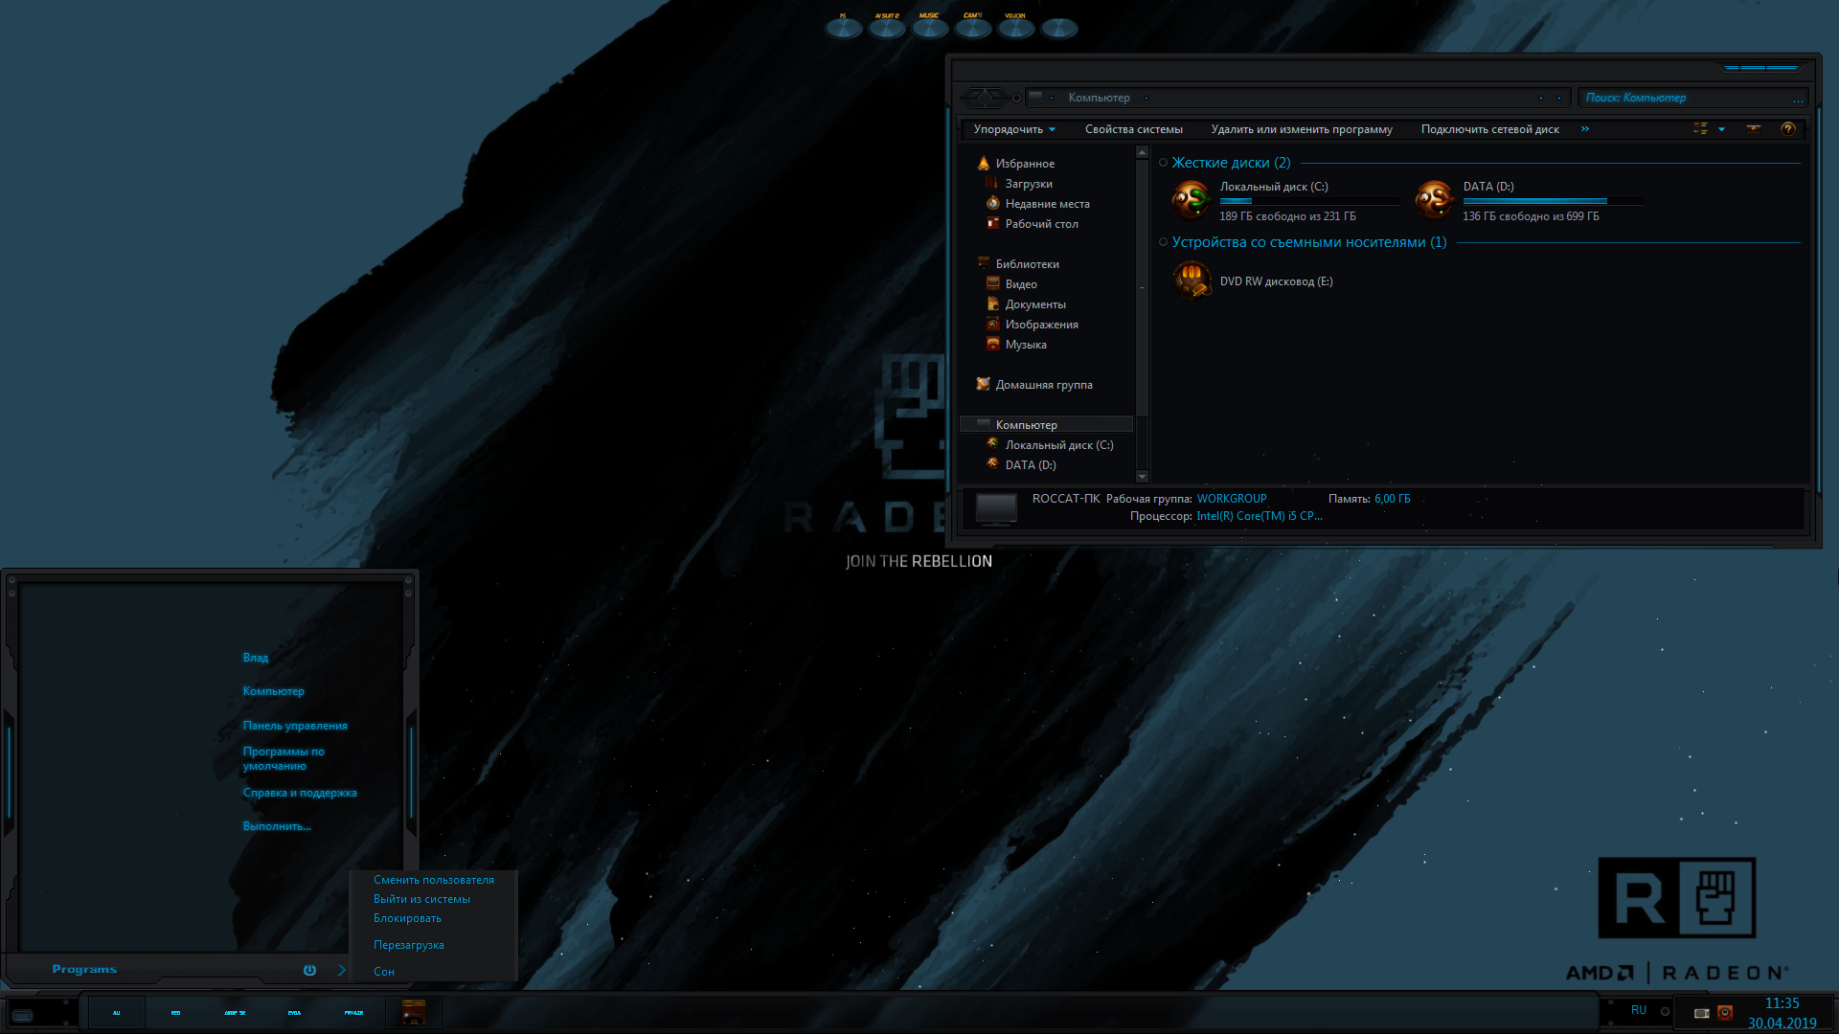Screen dimensions: 1839x1034
Task: Collapse the removable storage devices group
Action: click(x=1308, y=242)
